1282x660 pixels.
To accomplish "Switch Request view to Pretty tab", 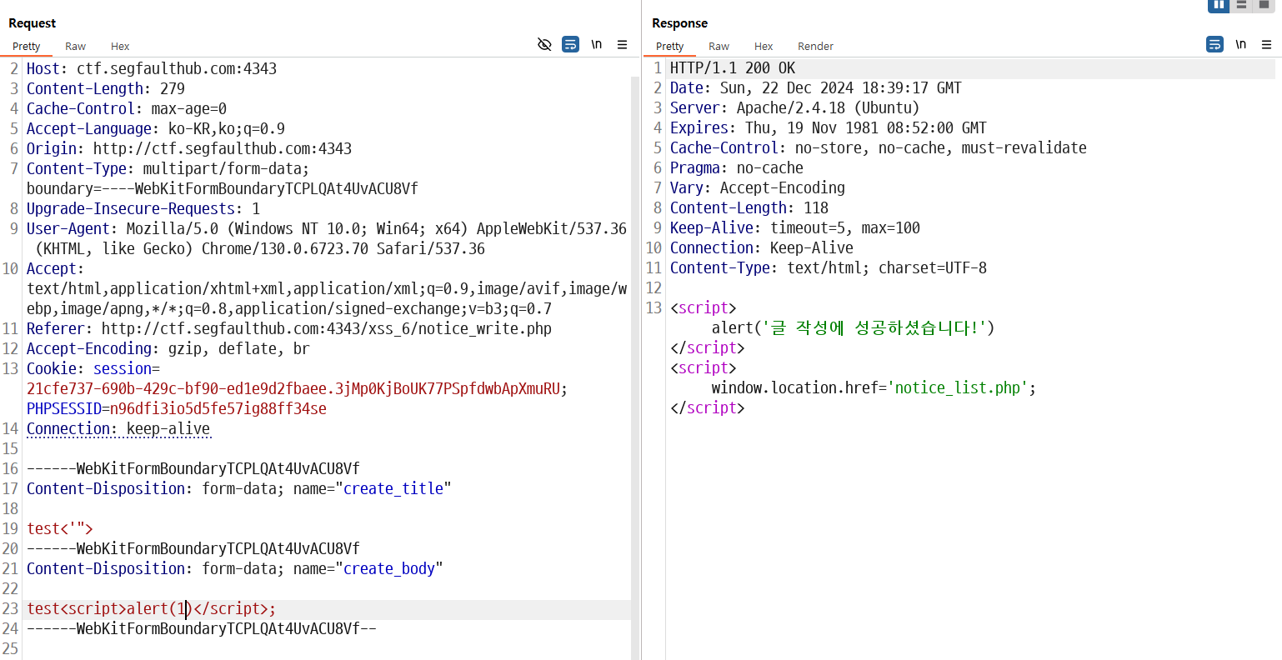I will 27,46.
